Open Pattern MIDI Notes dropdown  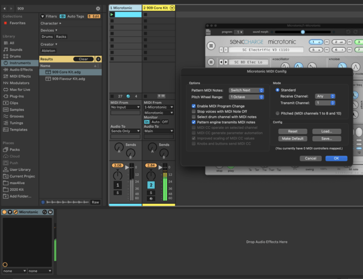[x=246, y=90]
